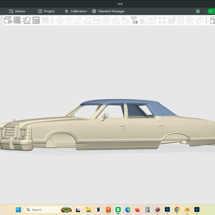Select the Scale tool icon
The height and width of the screenshot is (215, 215).
coord(78,20)
